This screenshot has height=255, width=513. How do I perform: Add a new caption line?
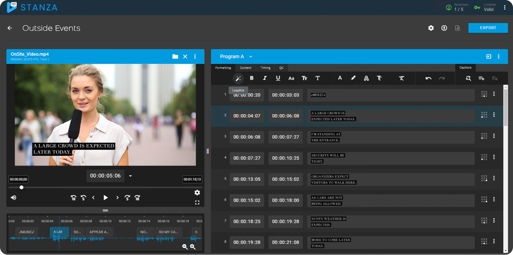pyautogui.click(x=481, y=78)
